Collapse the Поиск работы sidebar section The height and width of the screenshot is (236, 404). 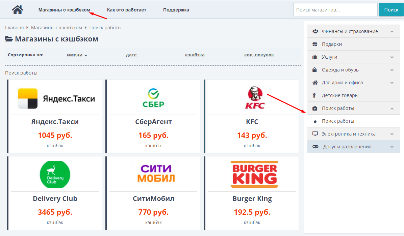tap(392, 108)
